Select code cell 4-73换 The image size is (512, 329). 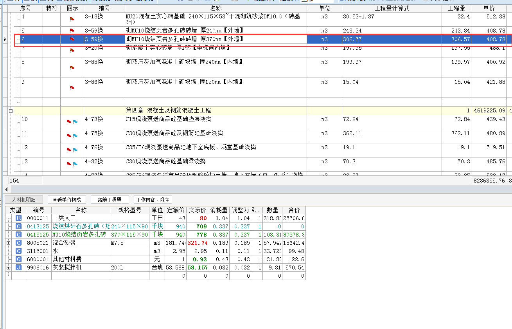click(104, 122)
